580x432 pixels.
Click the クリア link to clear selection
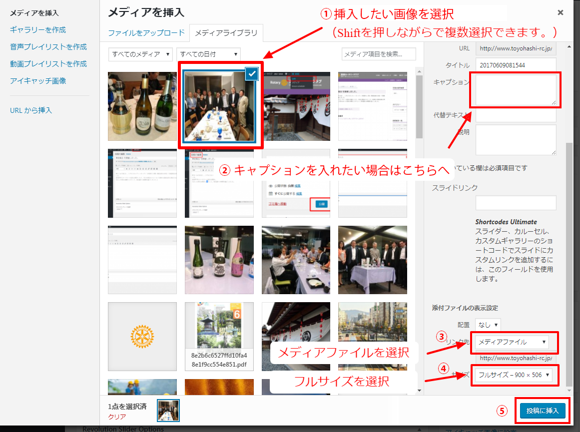pyautogui.click(x=117, y=417)
